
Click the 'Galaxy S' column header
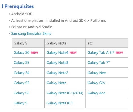pyautogui.click(x=28, y=43)
